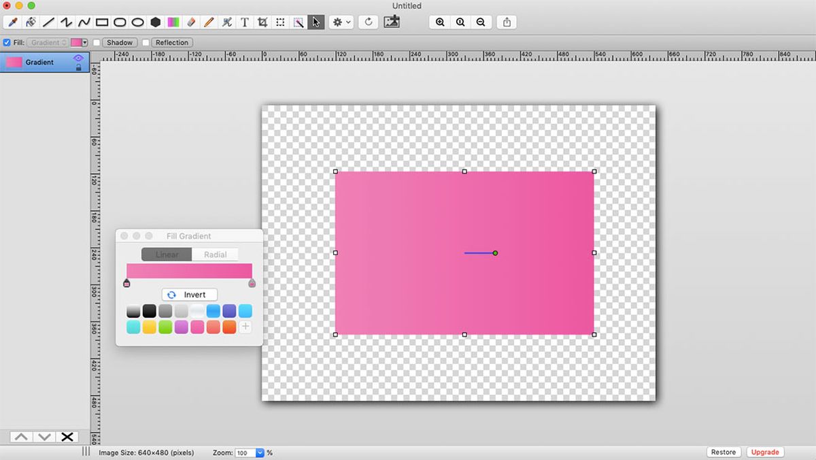Enable the Shadow effect checkbox
Viewport: 816px width, 460px height.
pyautogui.click(x=97, y=42)
